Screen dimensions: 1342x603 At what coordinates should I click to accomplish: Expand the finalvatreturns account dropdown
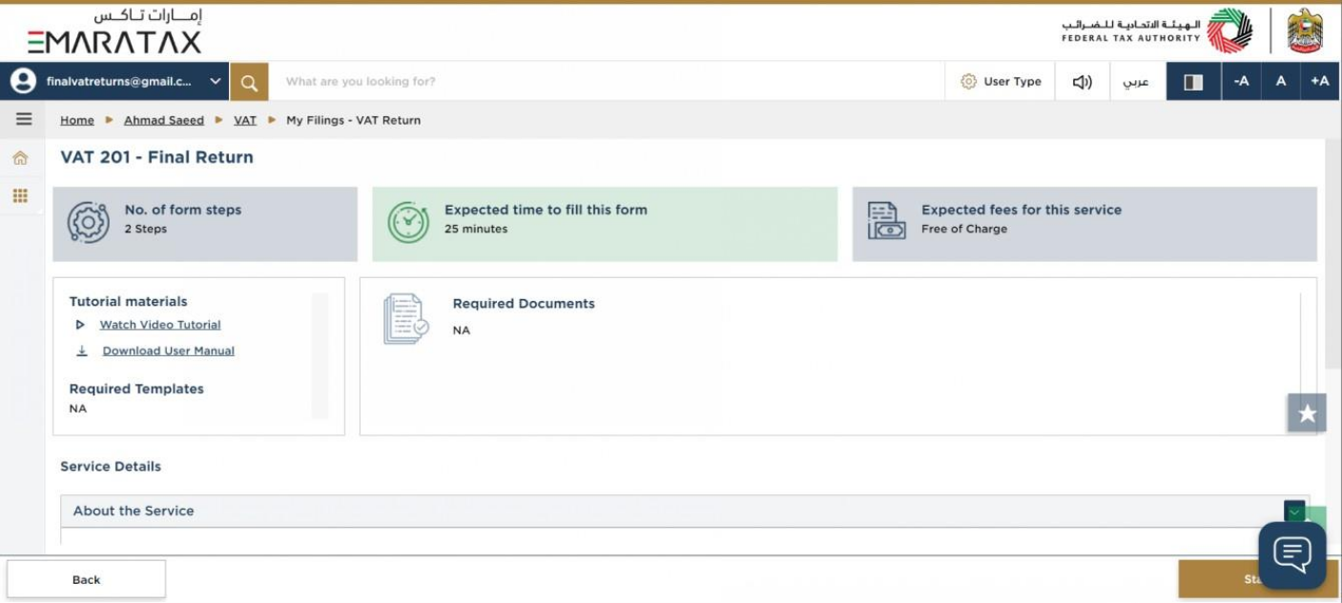216,82
